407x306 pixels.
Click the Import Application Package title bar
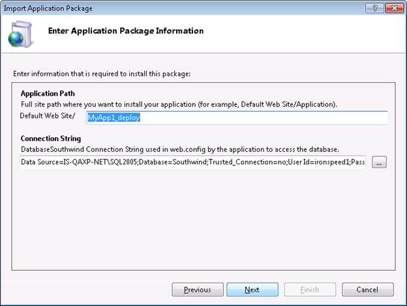182,8
